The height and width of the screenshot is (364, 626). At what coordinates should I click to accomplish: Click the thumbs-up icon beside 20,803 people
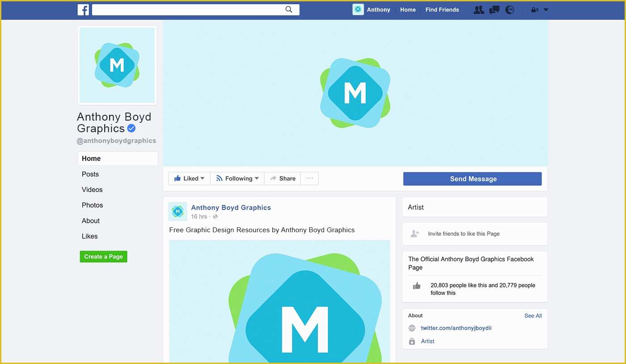[417, 286]
